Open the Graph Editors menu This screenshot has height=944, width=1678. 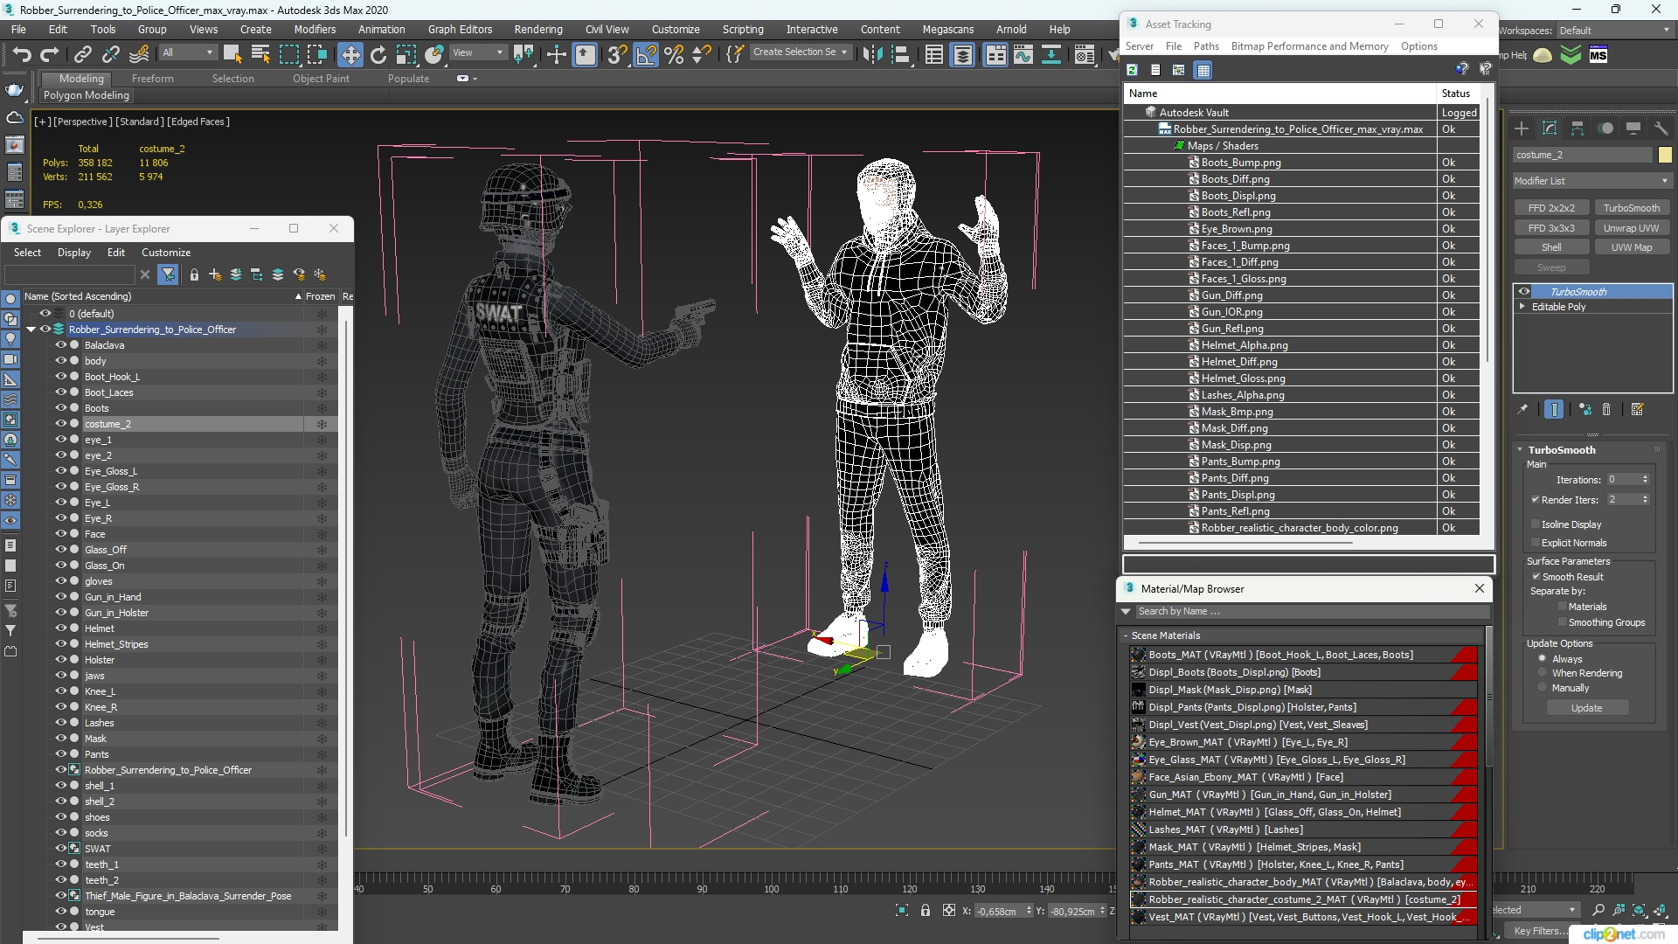click(x=460, y=29)
